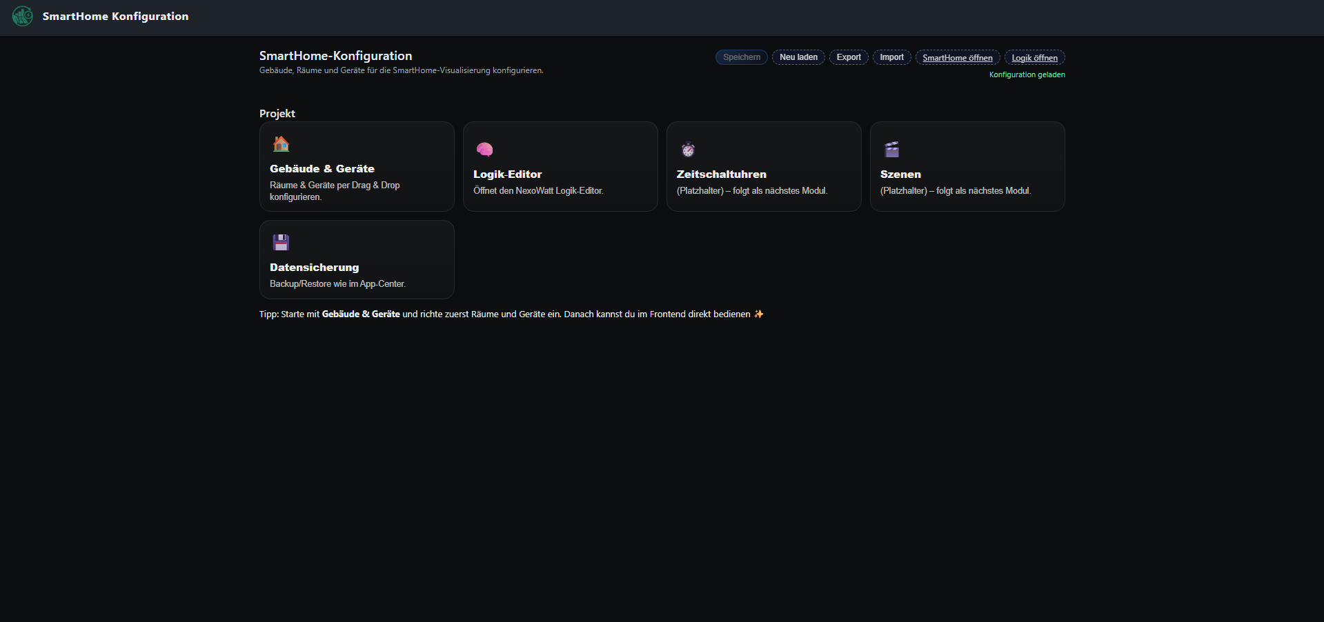The width and height of the screenshot is (1324, 622).
Task: Open the Zeitschaltuhren card title
Action: point(722,174)
